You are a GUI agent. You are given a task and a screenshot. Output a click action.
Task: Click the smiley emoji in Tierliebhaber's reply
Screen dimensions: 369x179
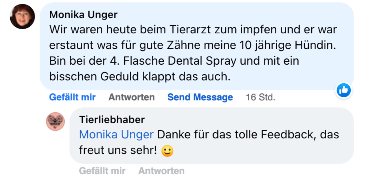167,151
